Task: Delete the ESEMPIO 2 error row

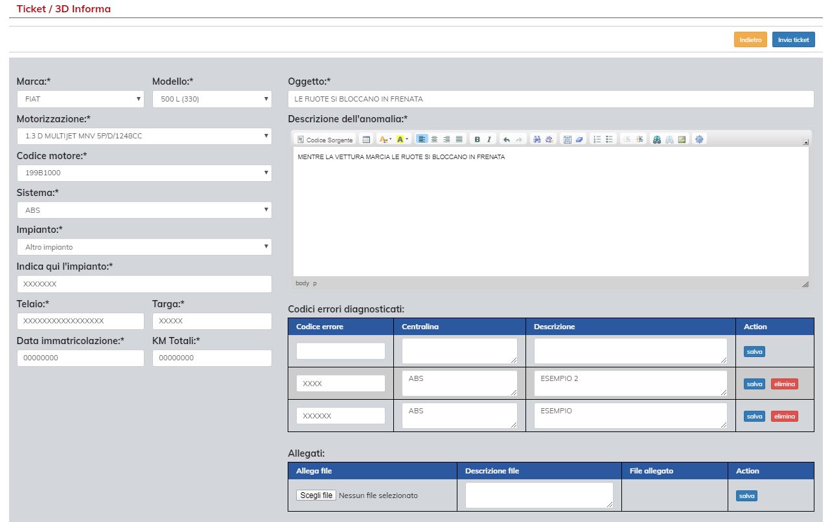Action: (x=784, y=384)
